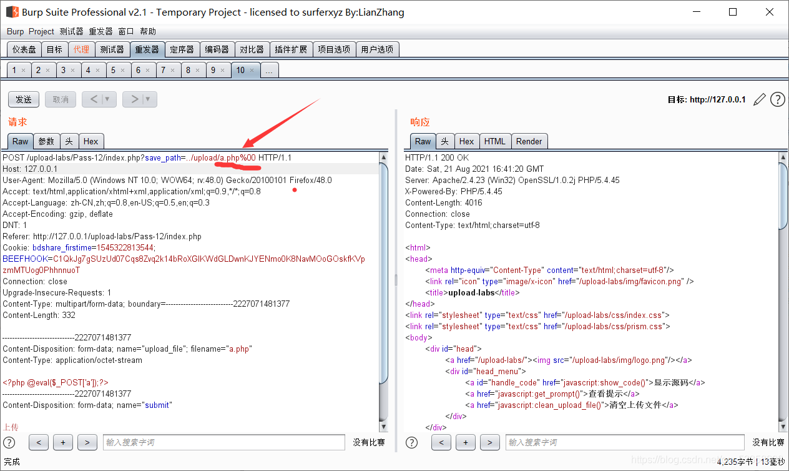The width and height of the screenshot is (789, 471).
Task: Click the response search help icon
Action: [411, 442]
